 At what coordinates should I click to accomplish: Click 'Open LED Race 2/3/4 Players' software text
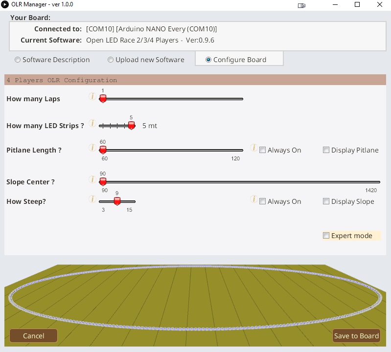(x=132, y=40)
